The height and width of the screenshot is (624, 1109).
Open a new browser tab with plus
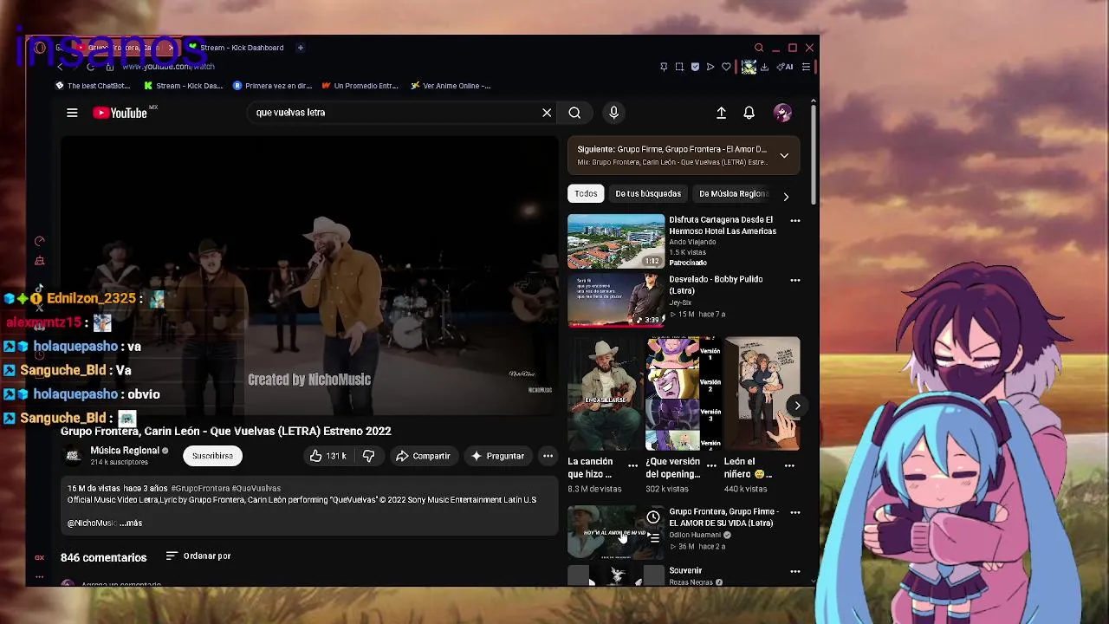click(x=300, y=48)
